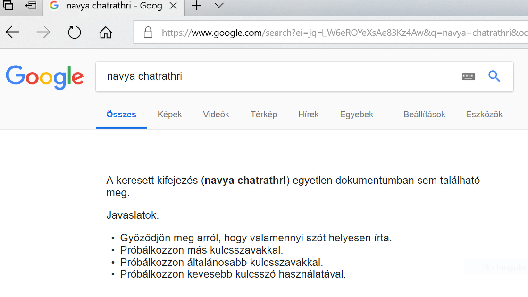Screen dimensions: 528x297
Task: Click the browser back arrow
Action: pos(13,32)
